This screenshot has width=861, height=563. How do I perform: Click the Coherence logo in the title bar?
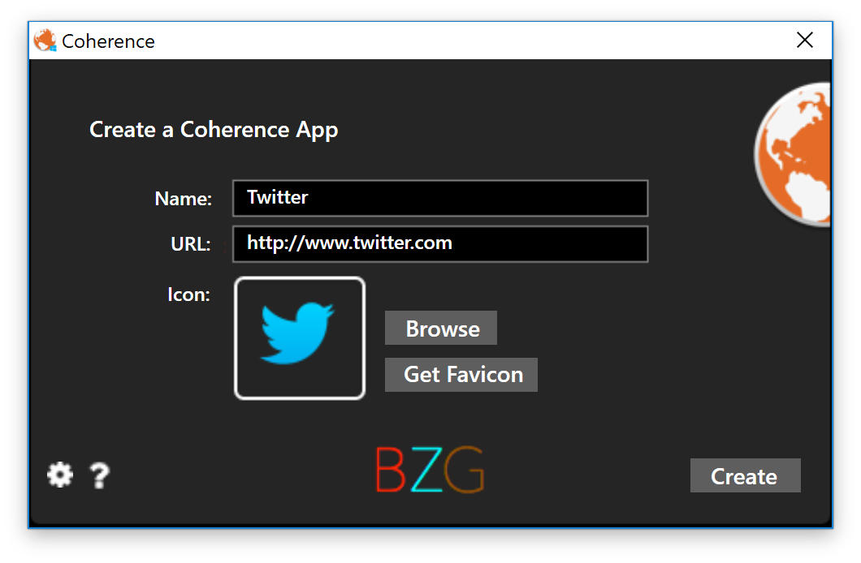coord(45,41)
